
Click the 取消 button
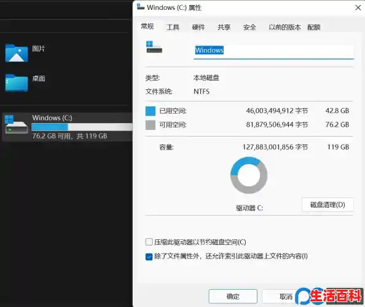286,297
